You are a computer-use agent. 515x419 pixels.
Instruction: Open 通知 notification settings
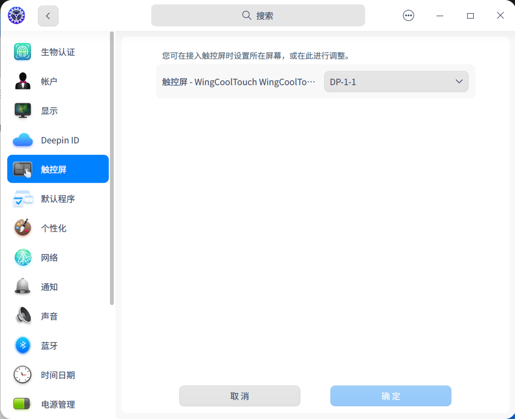click(57, 286)
